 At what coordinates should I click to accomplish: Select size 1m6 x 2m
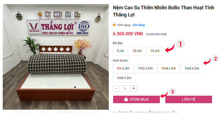tap(192, 68)
